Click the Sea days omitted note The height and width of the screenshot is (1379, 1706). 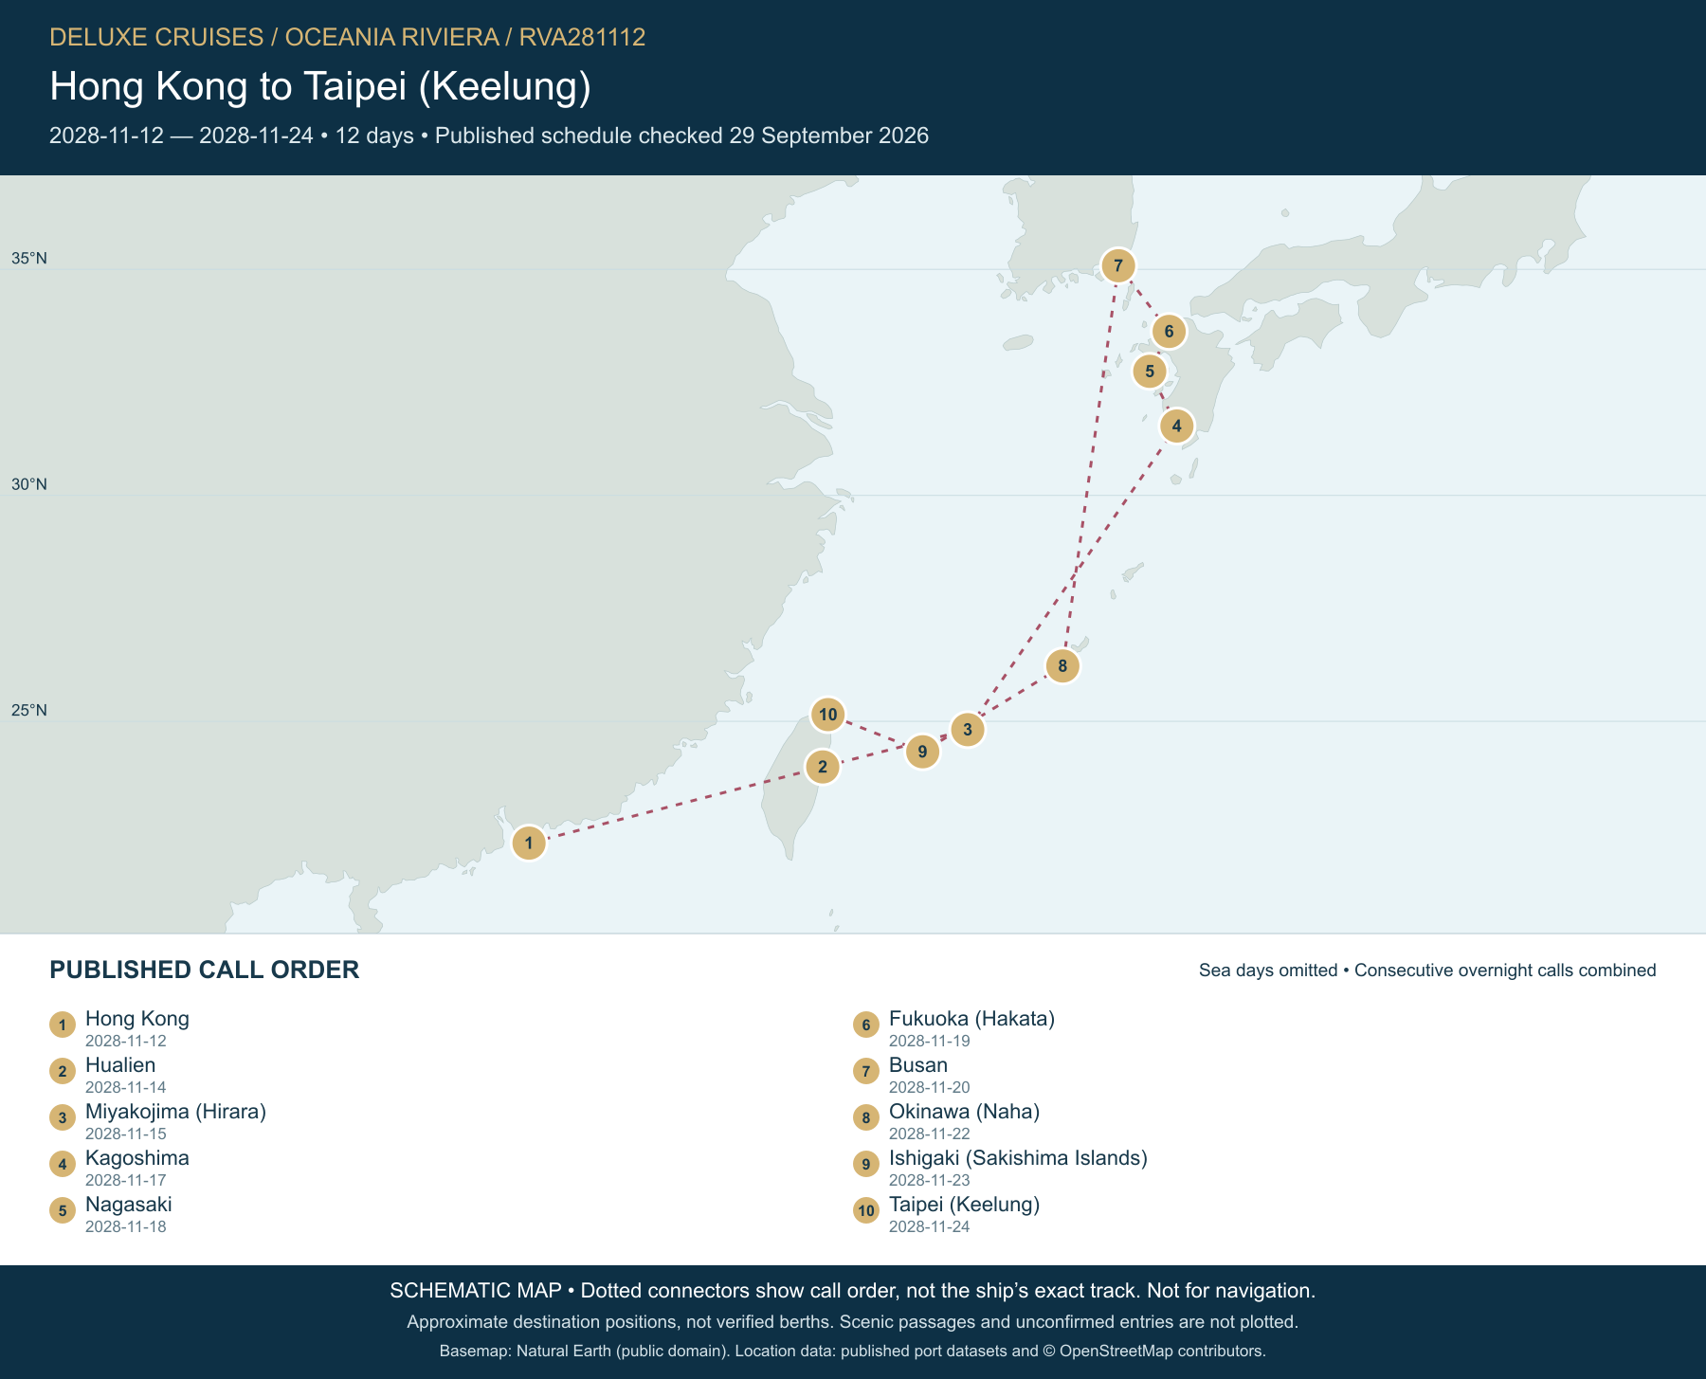[1427, 971]
